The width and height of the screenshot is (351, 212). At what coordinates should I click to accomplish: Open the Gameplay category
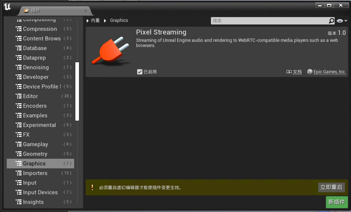(x=40, y=144)
